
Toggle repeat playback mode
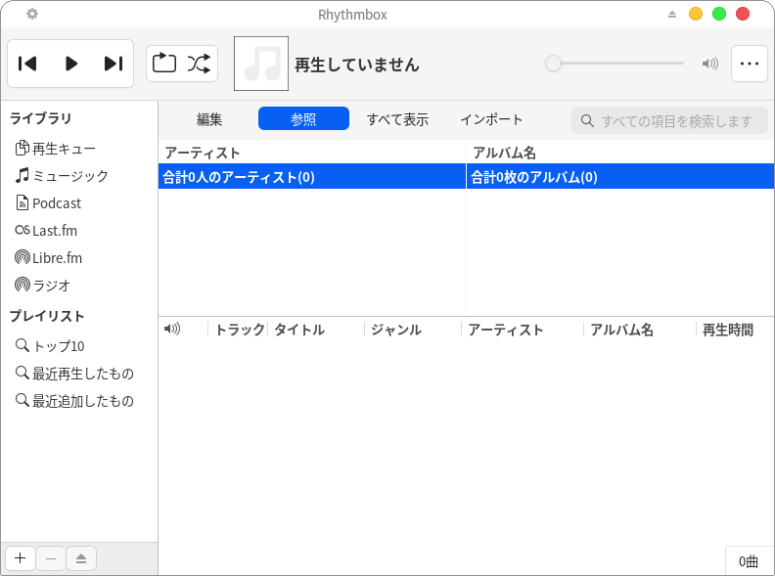click(x=164, y=64)
